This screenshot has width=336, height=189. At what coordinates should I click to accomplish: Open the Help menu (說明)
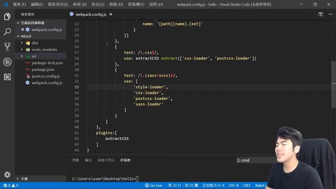156,4
